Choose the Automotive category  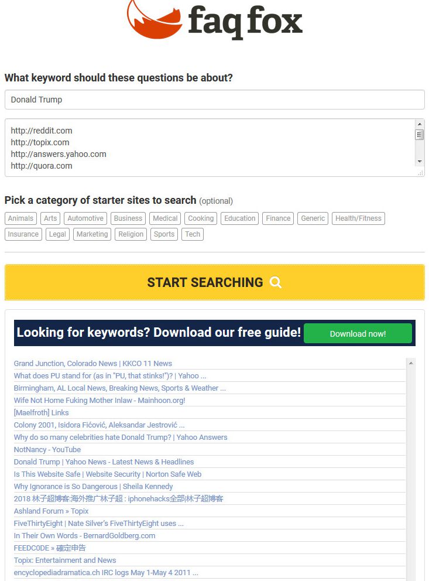[x=85, y=218]
